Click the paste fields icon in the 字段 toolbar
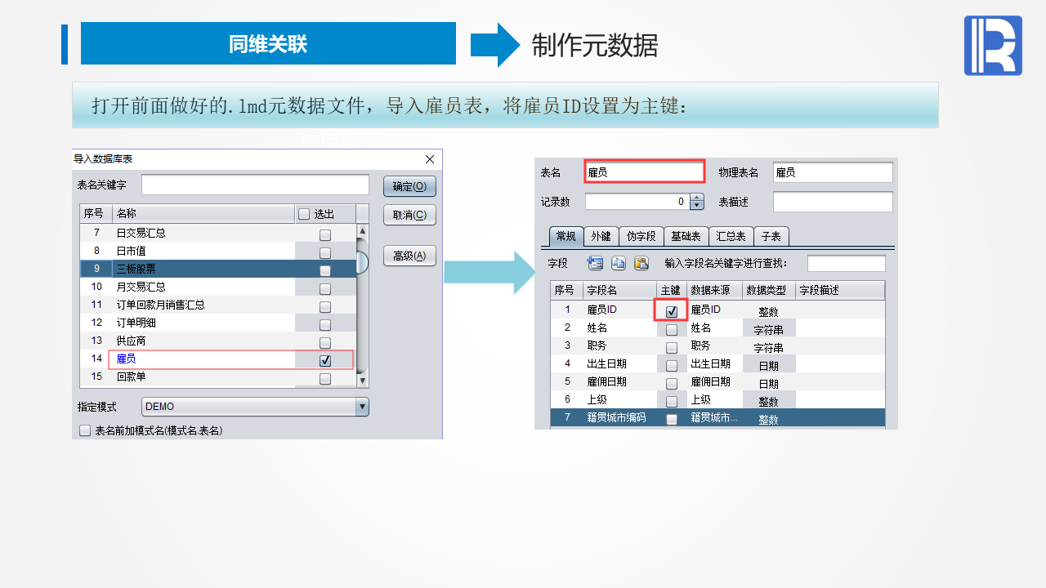The height and width of the screenshot is (588, 1046). (x=641, y=263)
